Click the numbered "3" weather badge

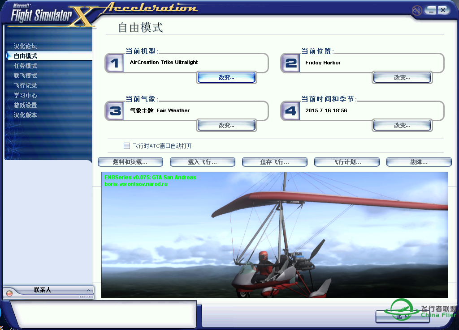114,110
